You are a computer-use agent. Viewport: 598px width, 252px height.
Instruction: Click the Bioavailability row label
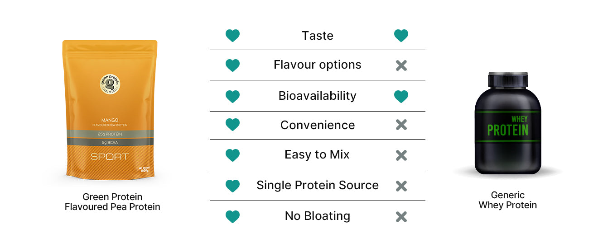click(x=317, y=96)
